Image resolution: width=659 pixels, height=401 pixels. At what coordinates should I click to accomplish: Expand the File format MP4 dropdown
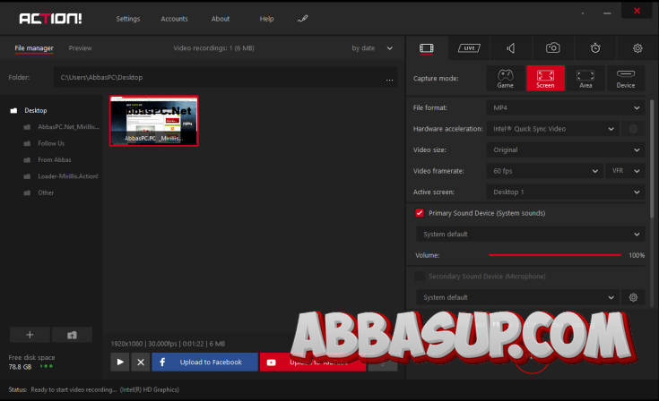(565, 107)
